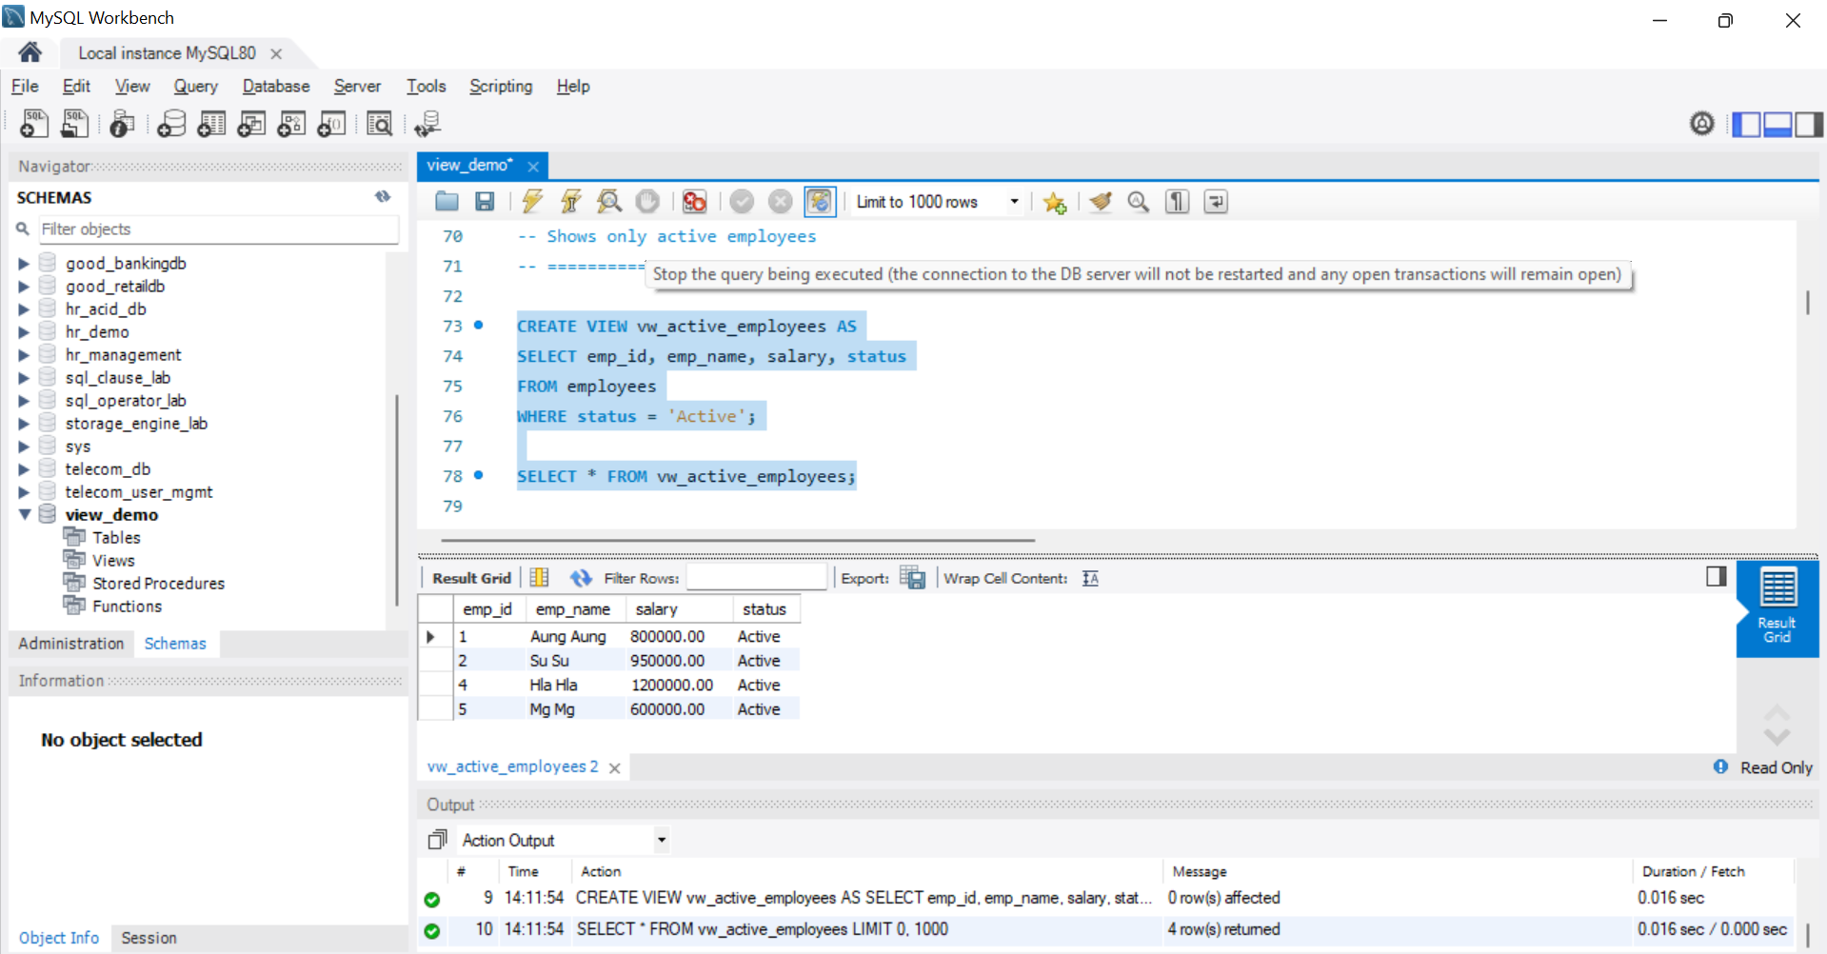
Task: Open script file folder icon in editor
Action: [x=447, y=201]
